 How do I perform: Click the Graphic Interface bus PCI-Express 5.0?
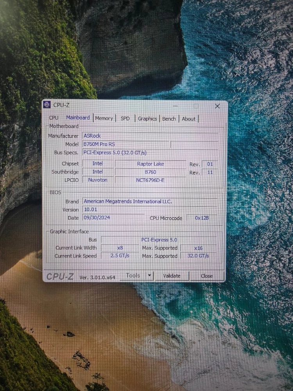tap(159, 240)
